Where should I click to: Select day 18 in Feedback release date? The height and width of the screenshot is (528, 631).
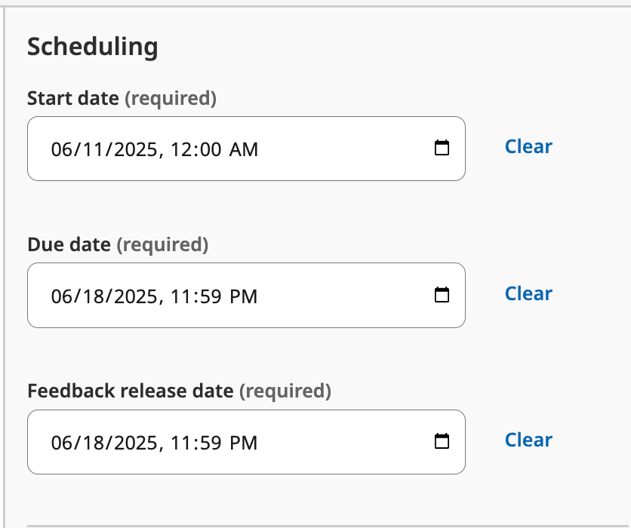tap(88, 443)
